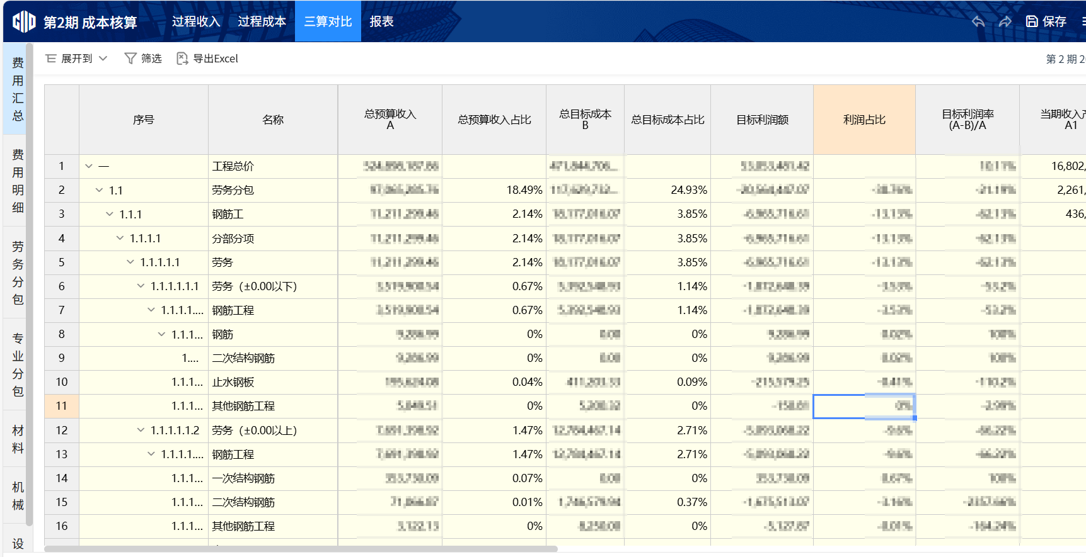Screen dimensions: 1086x557
Task: Collapse the 1.1.1 钢筋工 tree node
Action: 110,214
